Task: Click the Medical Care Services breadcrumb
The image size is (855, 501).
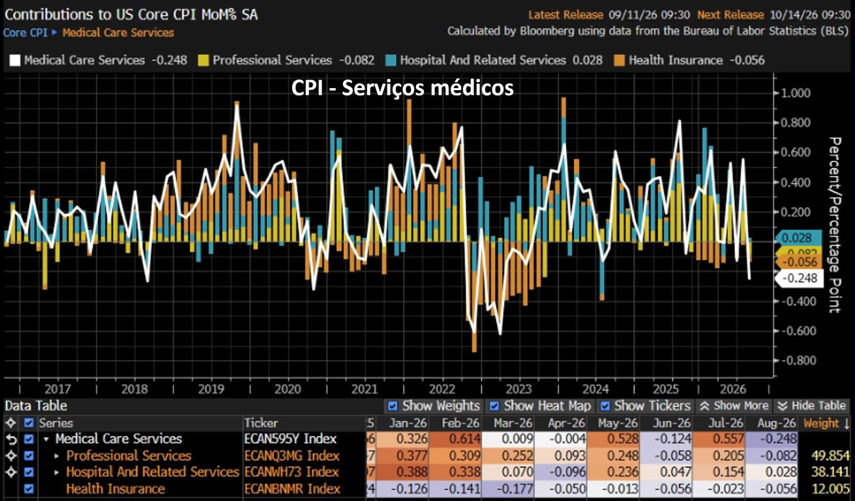Action: tap(118, 32)
